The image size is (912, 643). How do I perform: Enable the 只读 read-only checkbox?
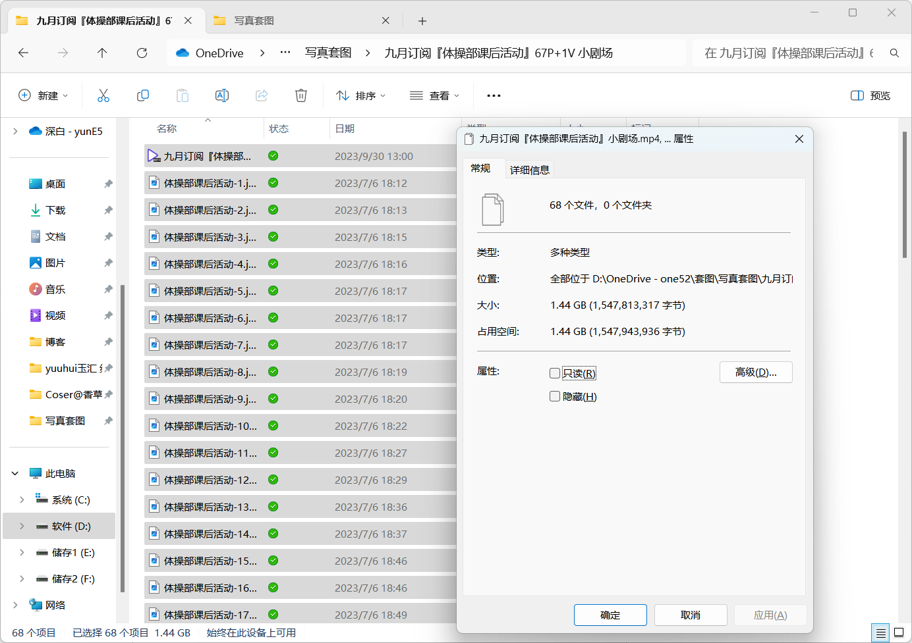click(x=555, y=373)
